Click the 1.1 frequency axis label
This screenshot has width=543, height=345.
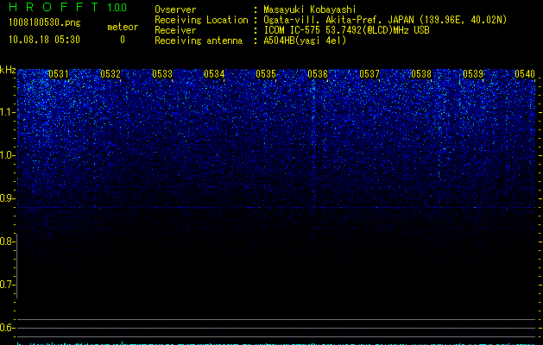click(6, 112)
